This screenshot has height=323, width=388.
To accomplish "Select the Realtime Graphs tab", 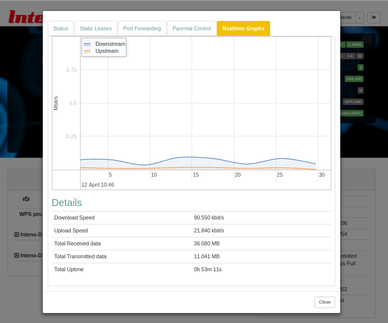I will tap(243, 28).
